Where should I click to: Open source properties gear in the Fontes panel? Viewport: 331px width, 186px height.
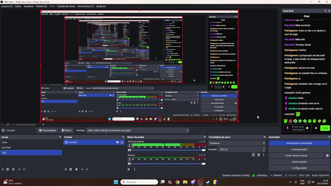coord(76,169)
